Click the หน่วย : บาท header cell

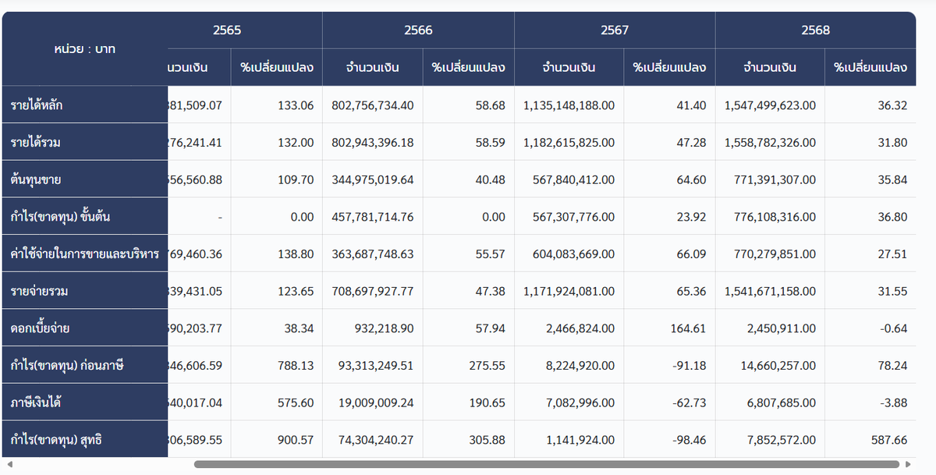[85, 48]
